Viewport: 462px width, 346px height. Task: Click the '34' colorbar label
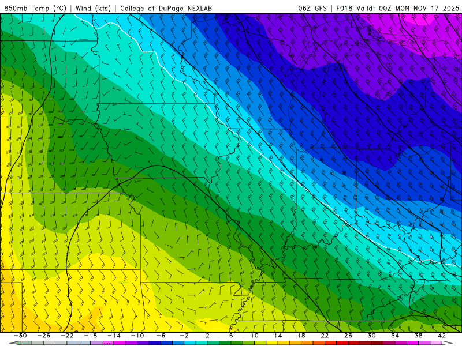395,336
